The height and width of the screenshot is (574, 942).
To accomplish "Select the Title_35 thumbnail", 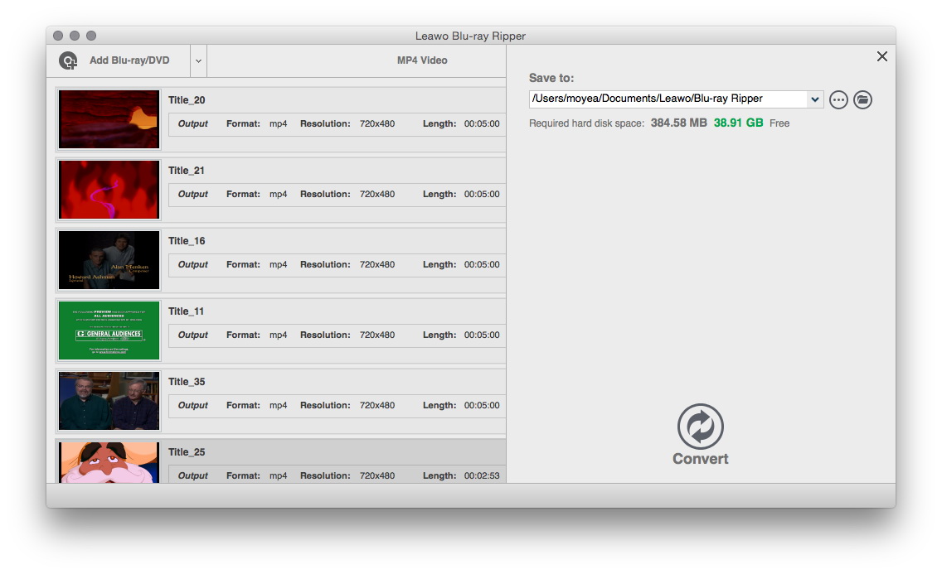I will pos(109,401).
